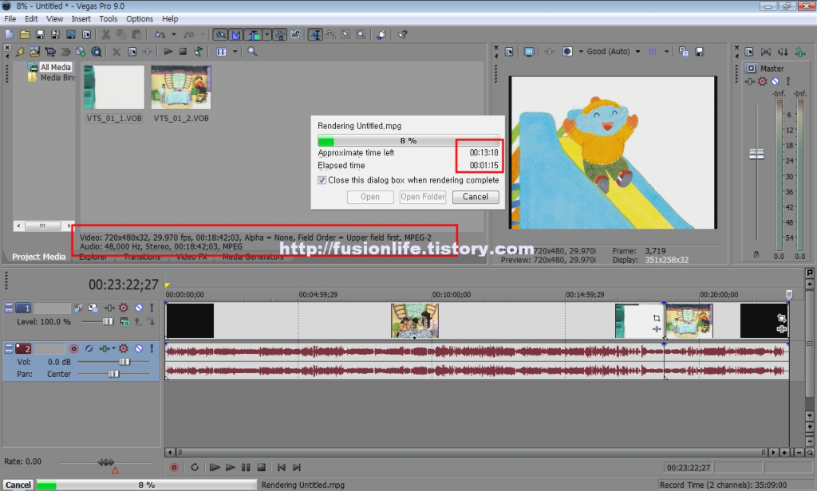Select the Normal Edit tool
This screenshot has width=817, height=491.
315,35
